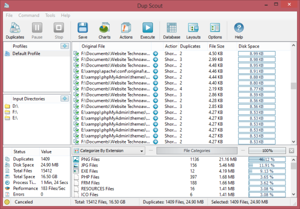Viewport: 300px width, 209px height.
Task: Click the Performance 183 Files/Sec value
Action: coord(53,188)
